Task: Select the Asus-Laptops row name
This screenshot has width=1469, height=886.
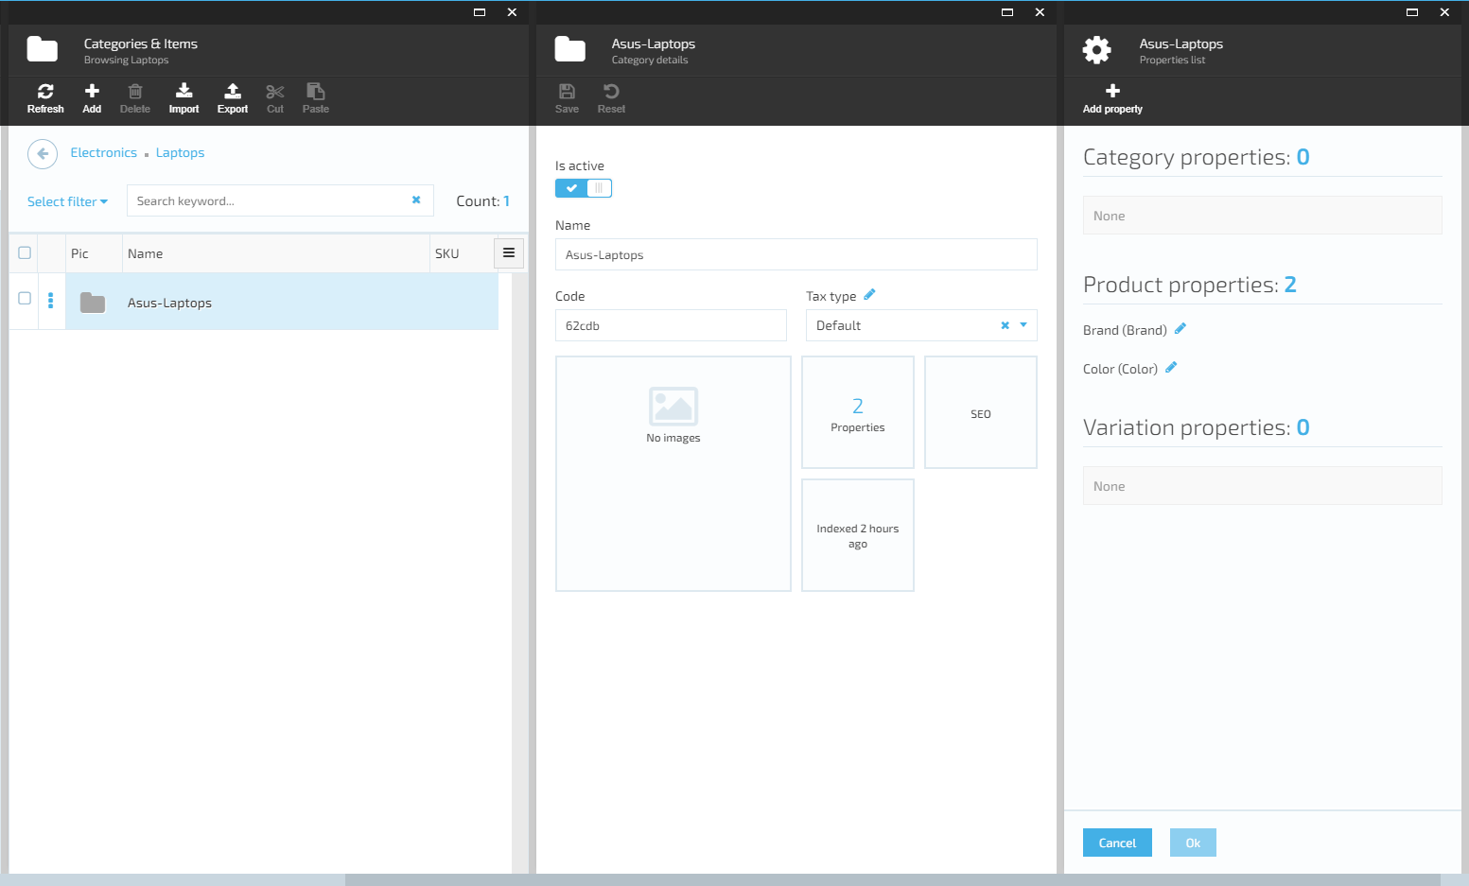Action: click(x=169, y=303)
